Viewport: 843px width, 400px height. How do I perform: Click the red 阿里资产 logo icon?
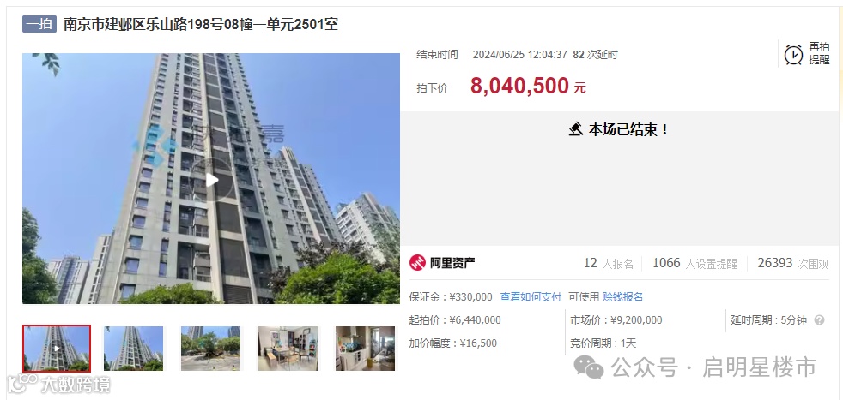pos(417,263)
